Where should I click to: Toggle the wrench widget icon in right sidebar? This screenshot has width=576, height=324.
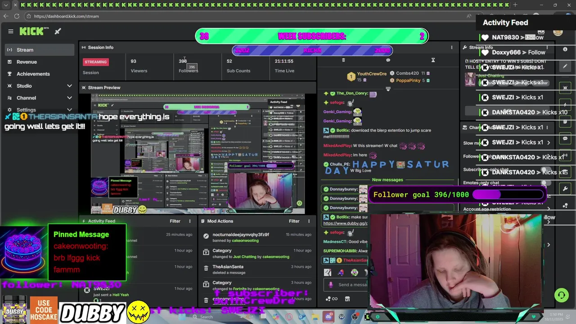[x=565, y=189]
